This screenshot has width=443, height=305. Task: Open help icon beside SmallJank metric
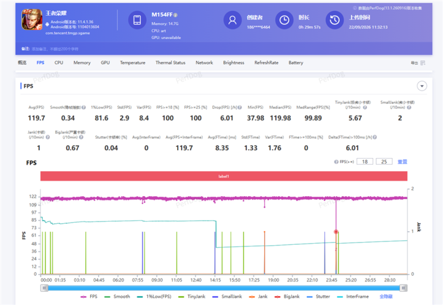point(409,107)
